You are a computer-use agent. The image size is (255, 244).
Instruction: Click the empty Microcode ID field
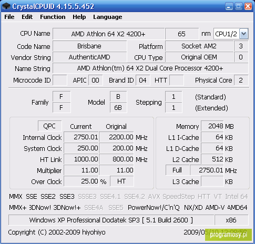(x=60, y=80)
